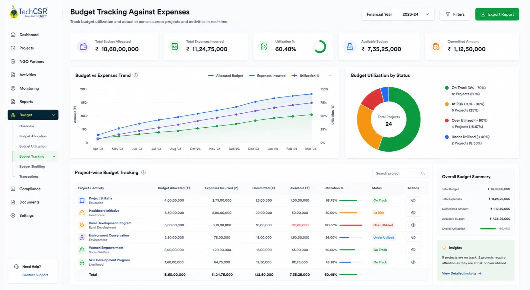Click the Project Shiksha education icon

[82, 200]
